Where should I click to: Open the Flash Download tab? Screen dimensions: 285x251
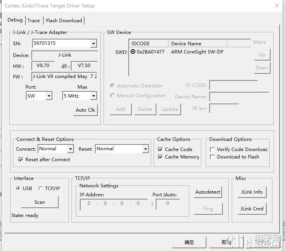[64, 21]
